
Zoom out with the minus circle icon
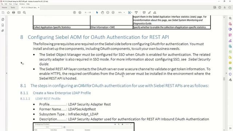coord(108,13)
